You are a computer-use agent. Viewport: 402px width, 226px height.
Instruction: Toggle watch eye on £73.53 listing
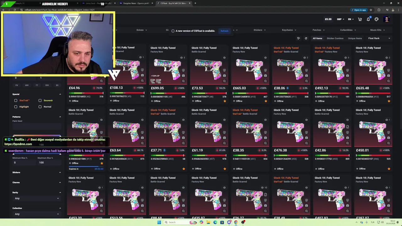pyautogui.click(x=224, y=57)
